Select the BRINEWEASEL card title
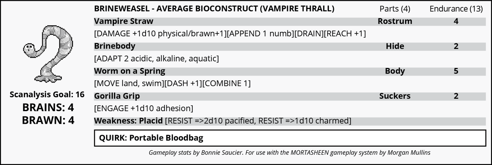 pos(214,9)
